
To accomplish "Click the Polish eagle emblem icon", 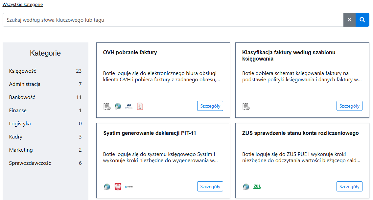I will [118, 187].
